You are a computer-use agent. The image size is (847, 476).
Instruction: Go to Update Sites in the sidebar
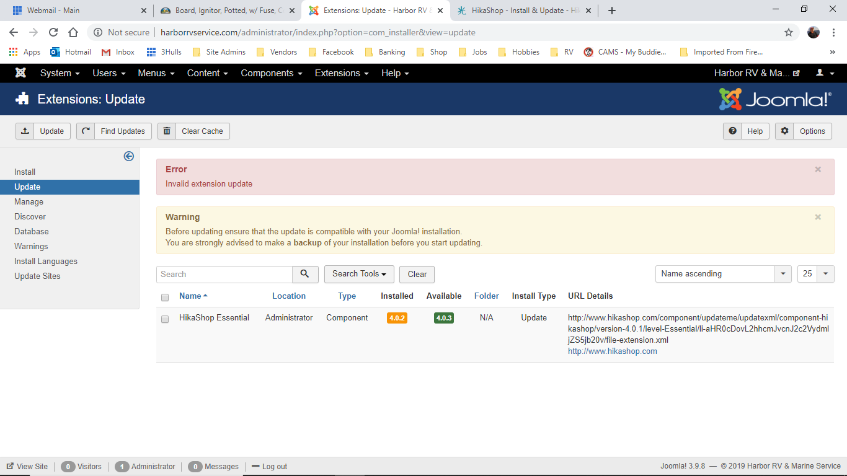(37, 276)
